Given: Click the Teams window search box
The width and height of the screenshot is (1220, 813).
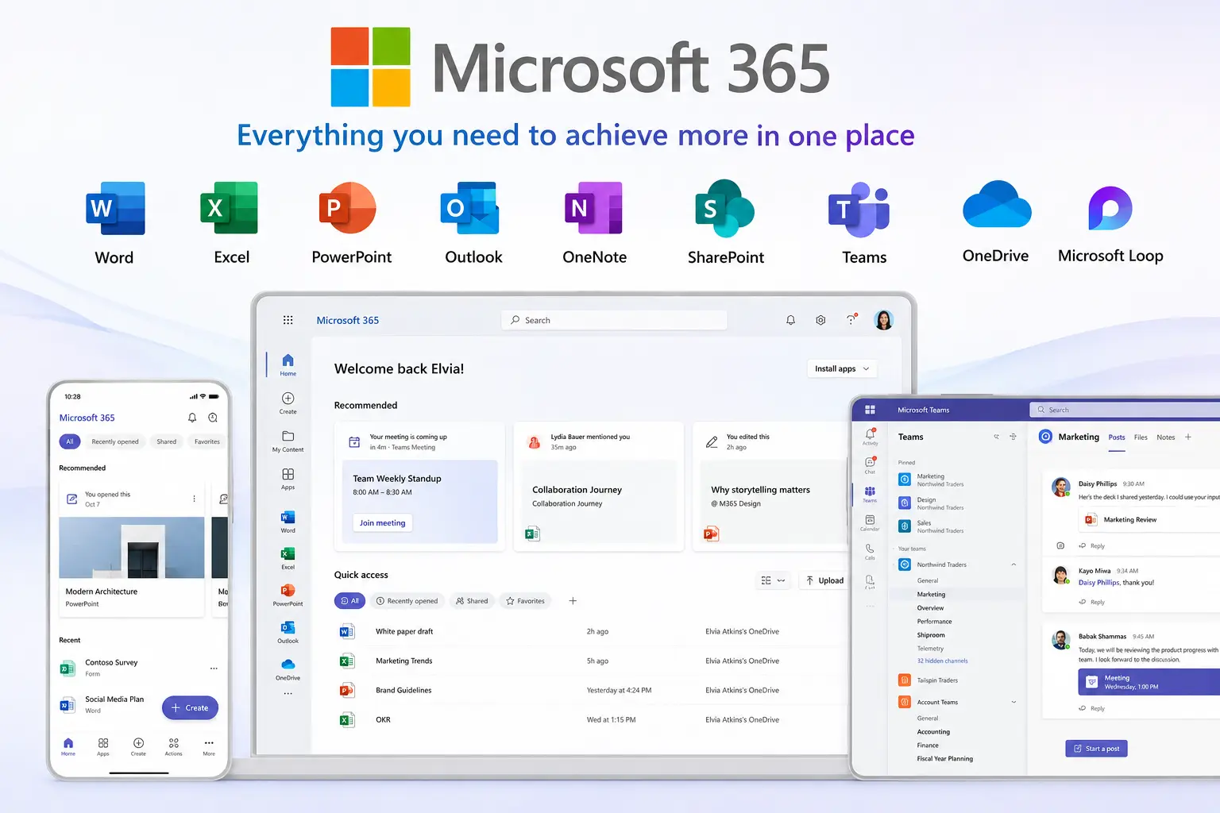Looking at the screenshot, I should click(x=1125, y=410).
